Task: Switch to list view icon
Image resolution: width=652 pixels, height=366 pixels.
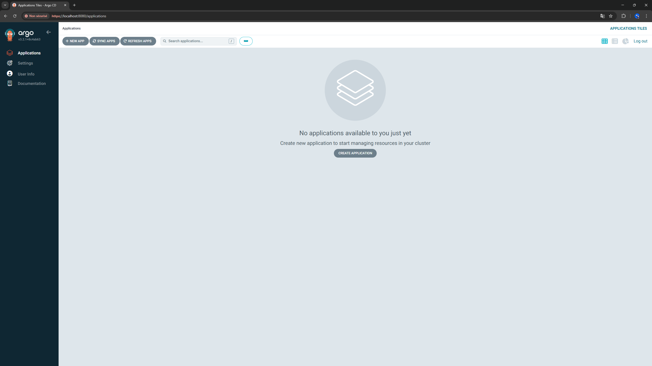Action: tap(615, 41)
